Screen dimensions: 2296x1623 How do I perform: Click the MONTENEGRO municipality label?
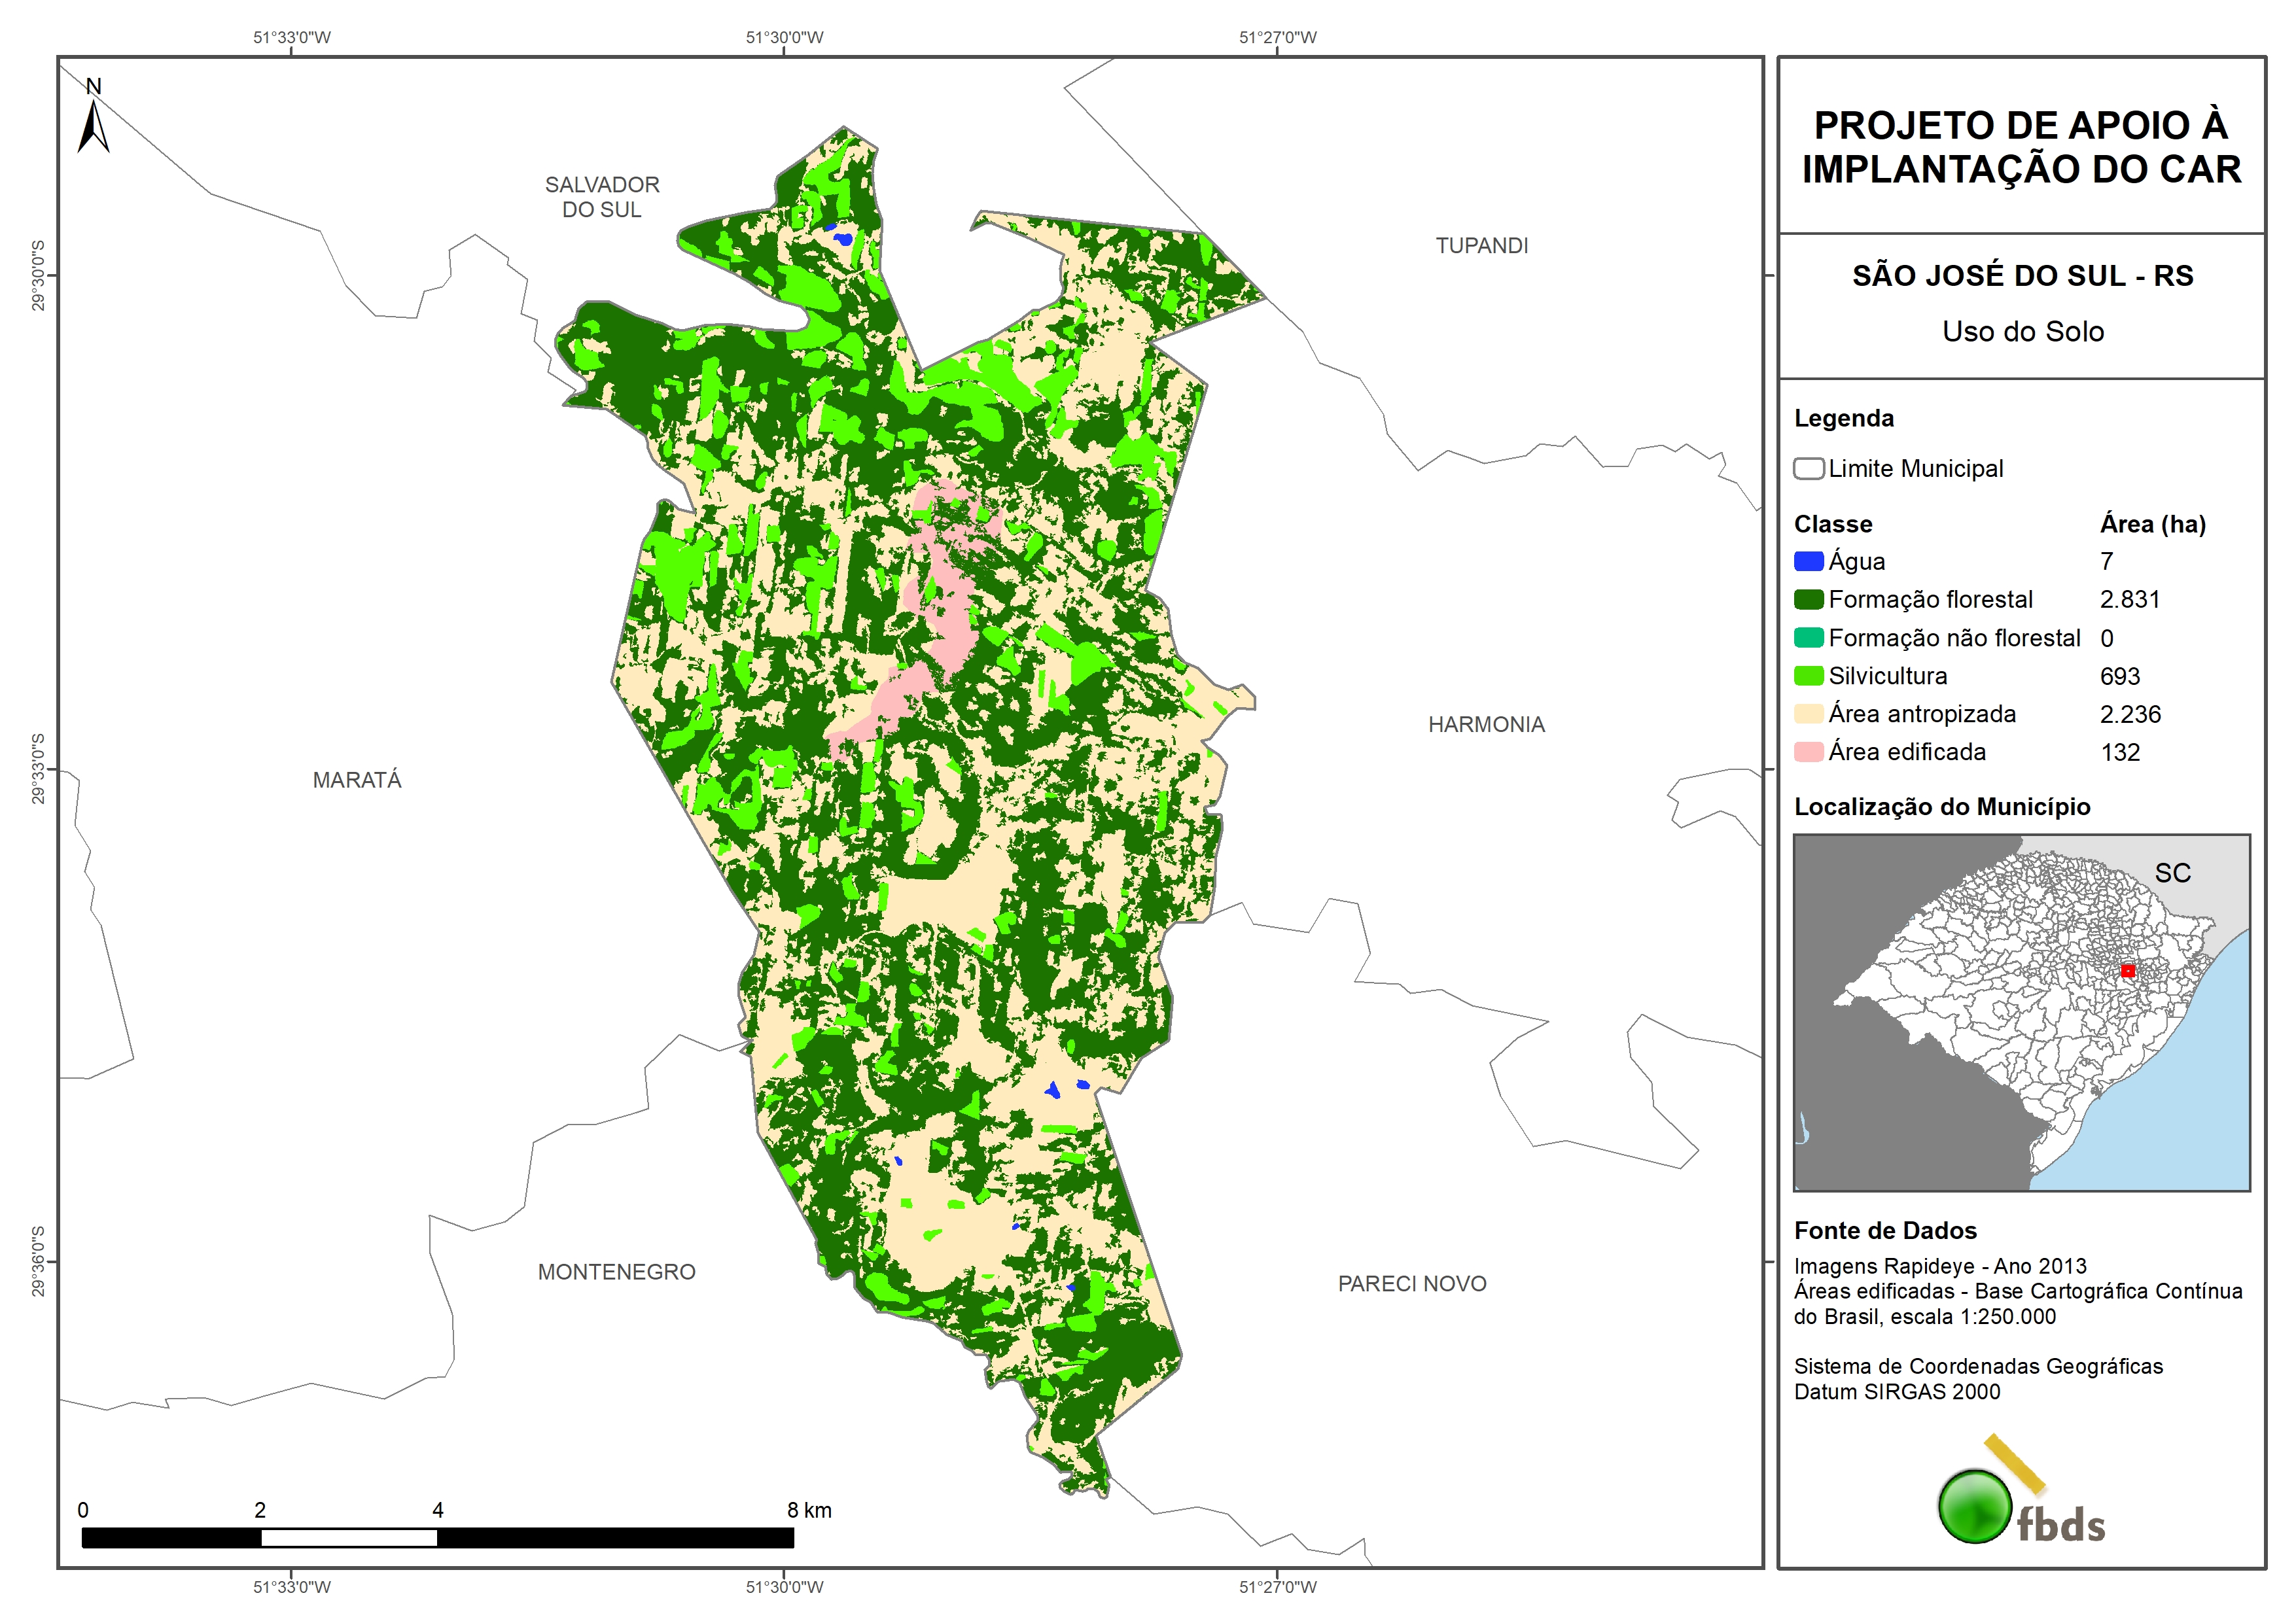click(616, 1272)
